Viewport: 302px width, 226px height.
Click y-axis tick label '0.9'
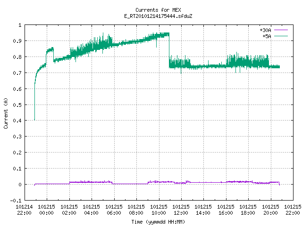pyautogui.click(x=17, y=41)
